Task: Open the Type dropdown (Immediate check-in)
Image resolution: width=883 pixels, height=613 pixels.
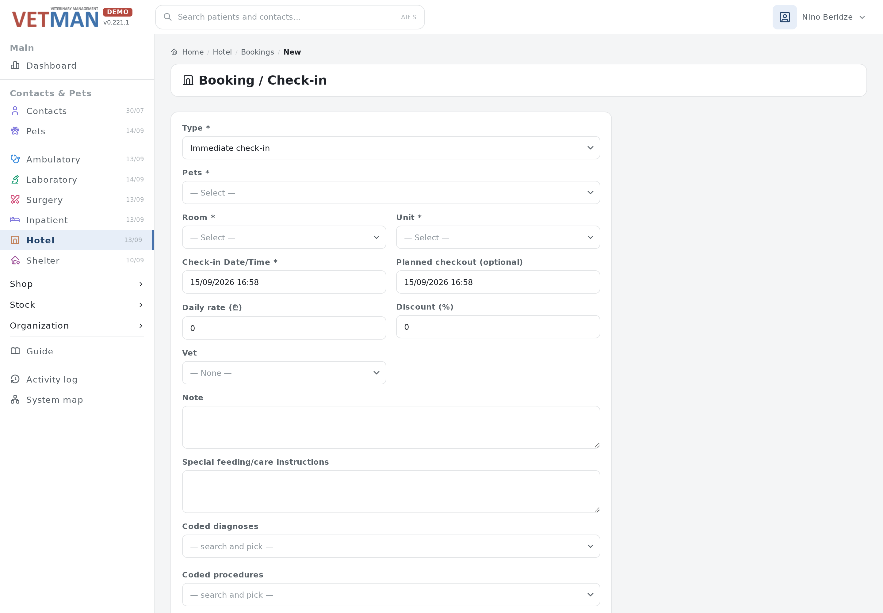Action: click(391, 148)
